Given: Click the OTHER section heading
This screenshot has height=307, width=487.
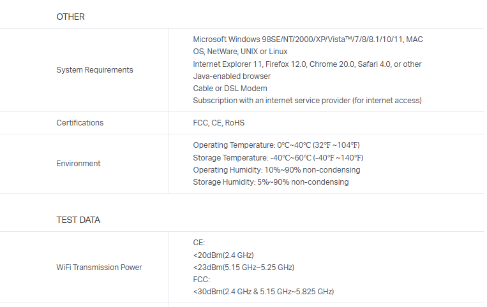Looking at the screenshot, I should pyautogui.click(x=70, y=17).
